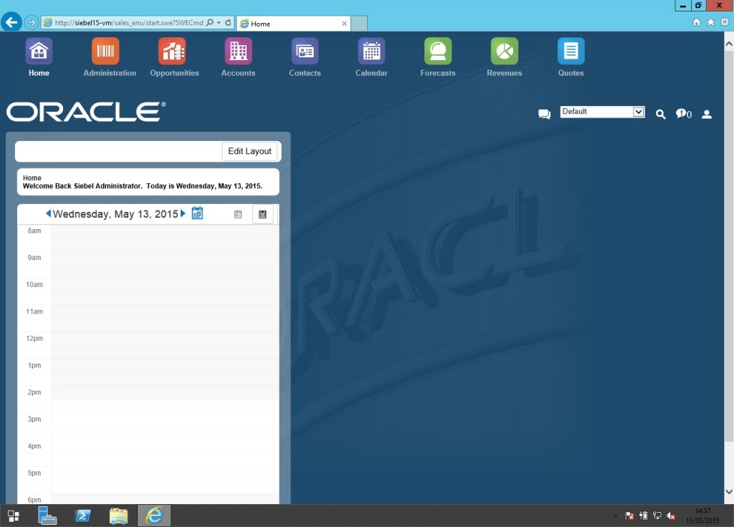Open the blue date picker calendar icon

point(198,213)
